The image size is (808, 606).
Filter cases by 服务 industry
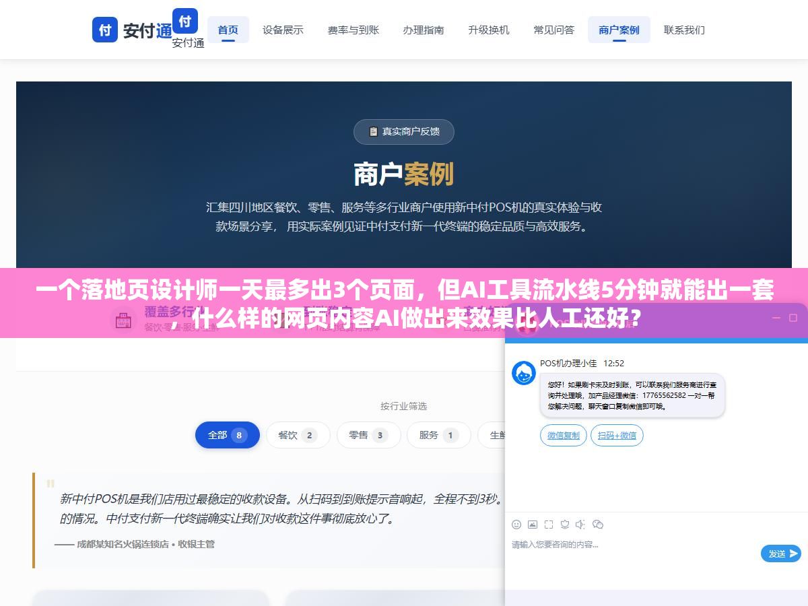[439, 435]
